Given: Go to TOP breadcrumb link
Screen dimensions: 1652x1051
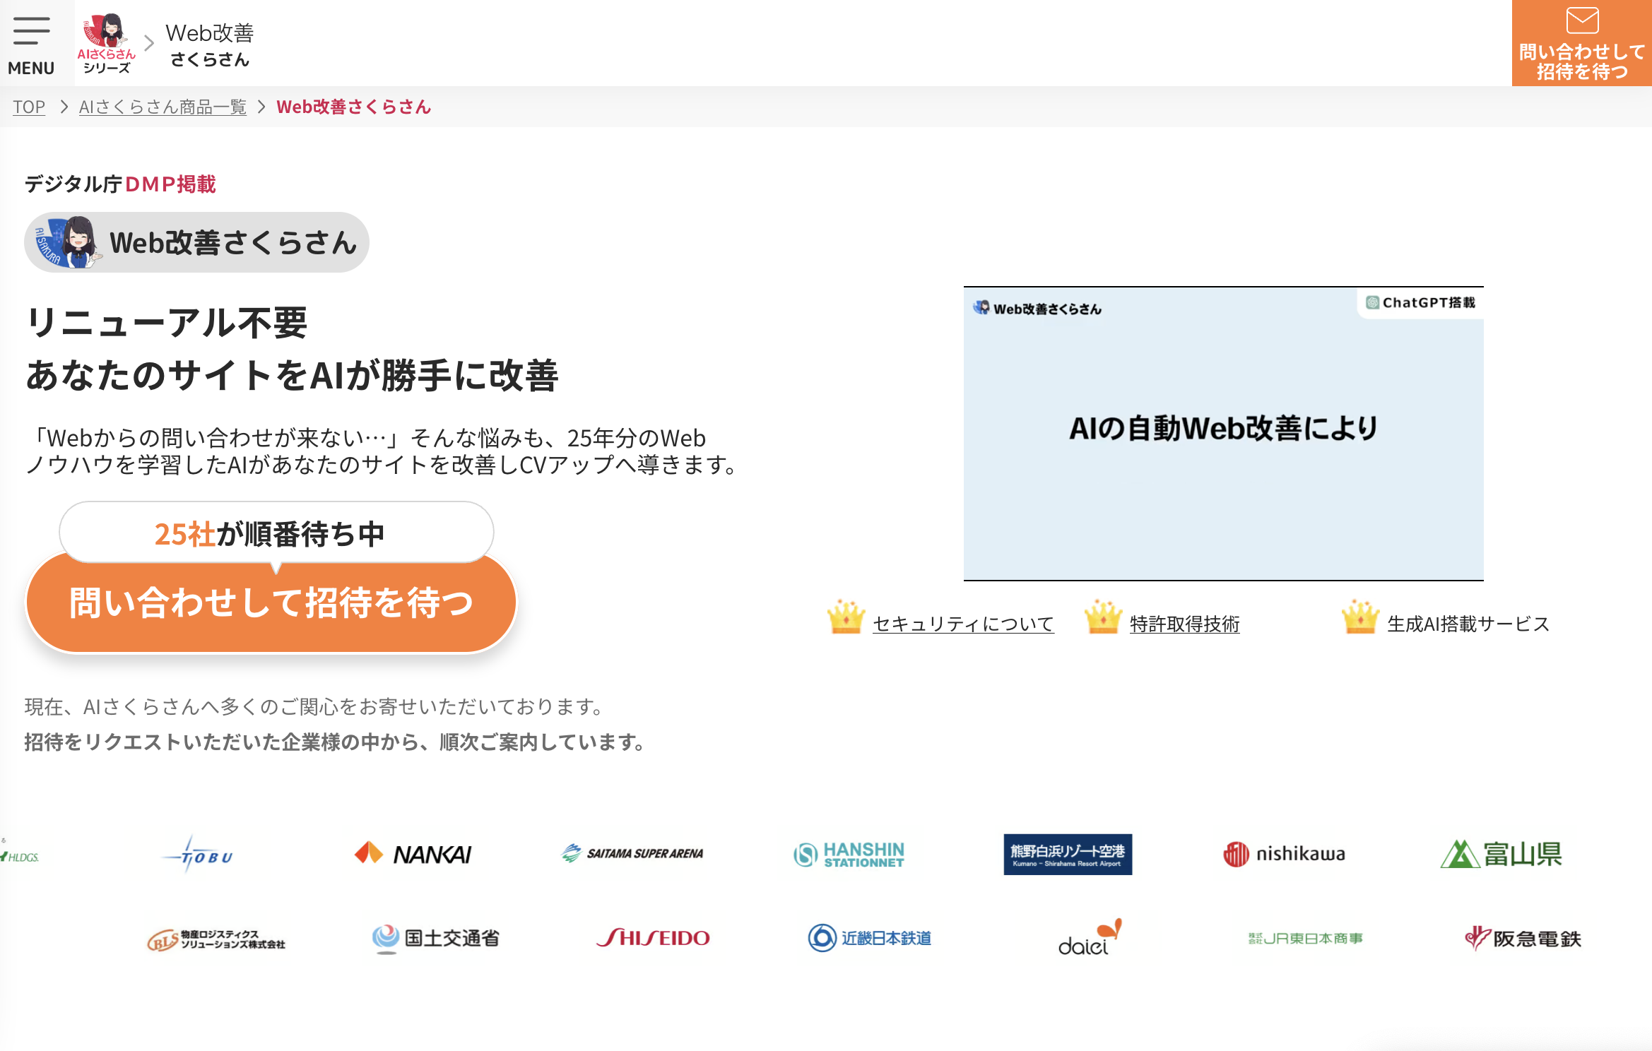Looking at the screenshot, I should coord(29,107).
